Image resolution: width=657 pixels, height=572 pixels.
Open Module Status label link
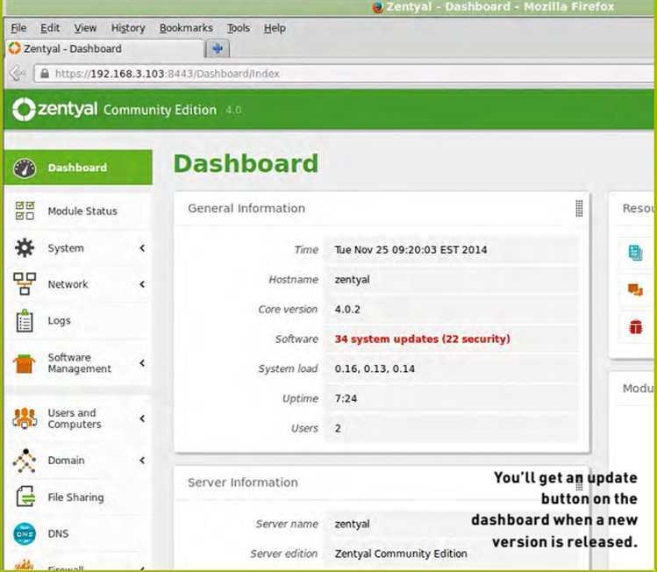coord(82,211)
